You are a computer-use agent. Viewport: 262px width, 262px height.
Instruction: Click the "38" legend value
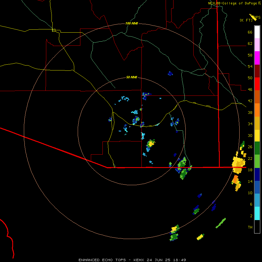click(250, 112)
